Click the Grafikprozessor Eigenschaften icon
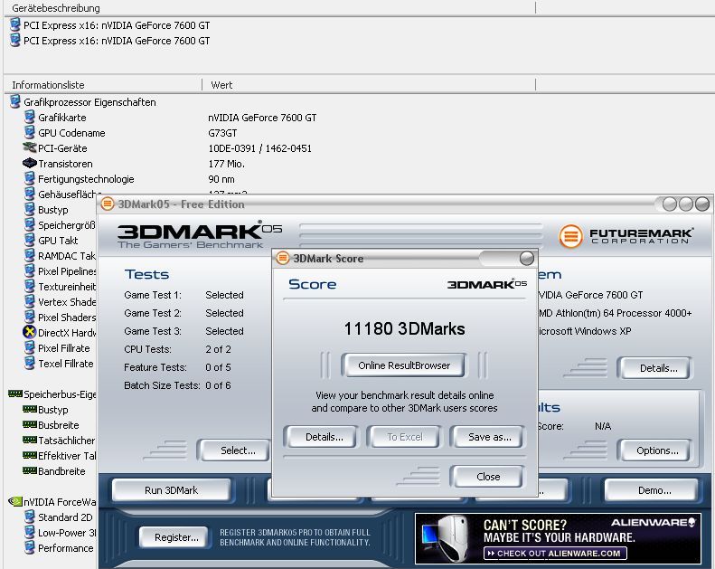Image resolution: width=715 pixels, height=569 pixels. (x=15, y=101)
